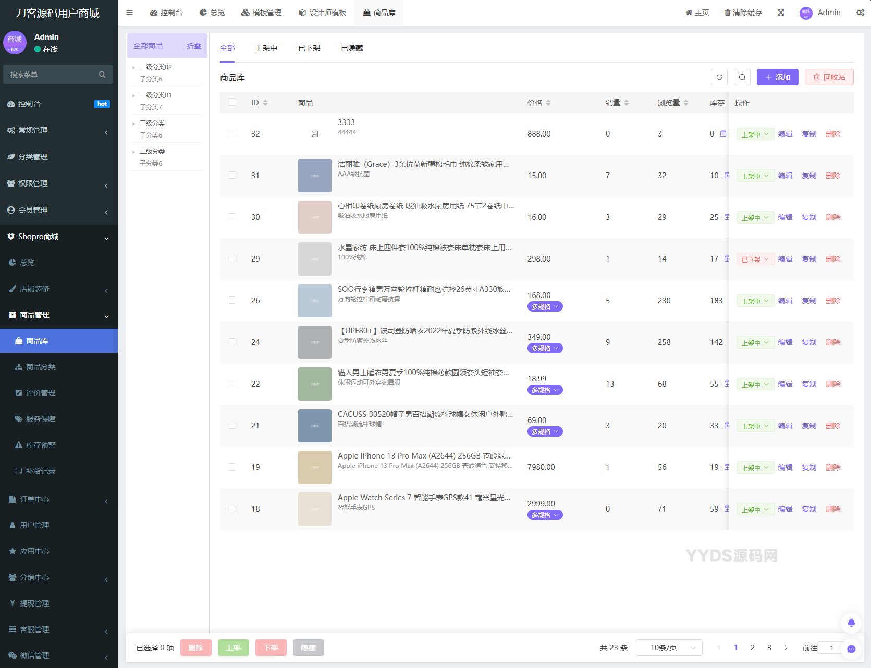Select all rows with header checkbox
The height and width of the screenshot is (668, 871).
coord(232,103)
